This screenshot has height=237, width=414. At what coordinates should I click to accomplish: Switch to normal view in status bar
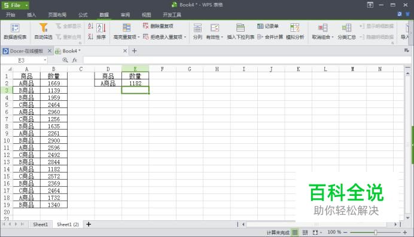[295, 232]
